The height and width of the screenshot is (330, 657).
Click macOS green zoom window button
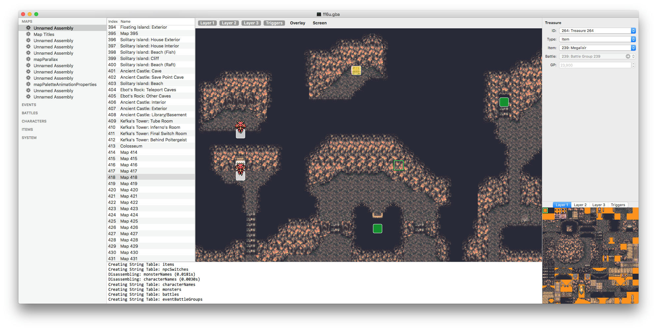coord(36,14)
